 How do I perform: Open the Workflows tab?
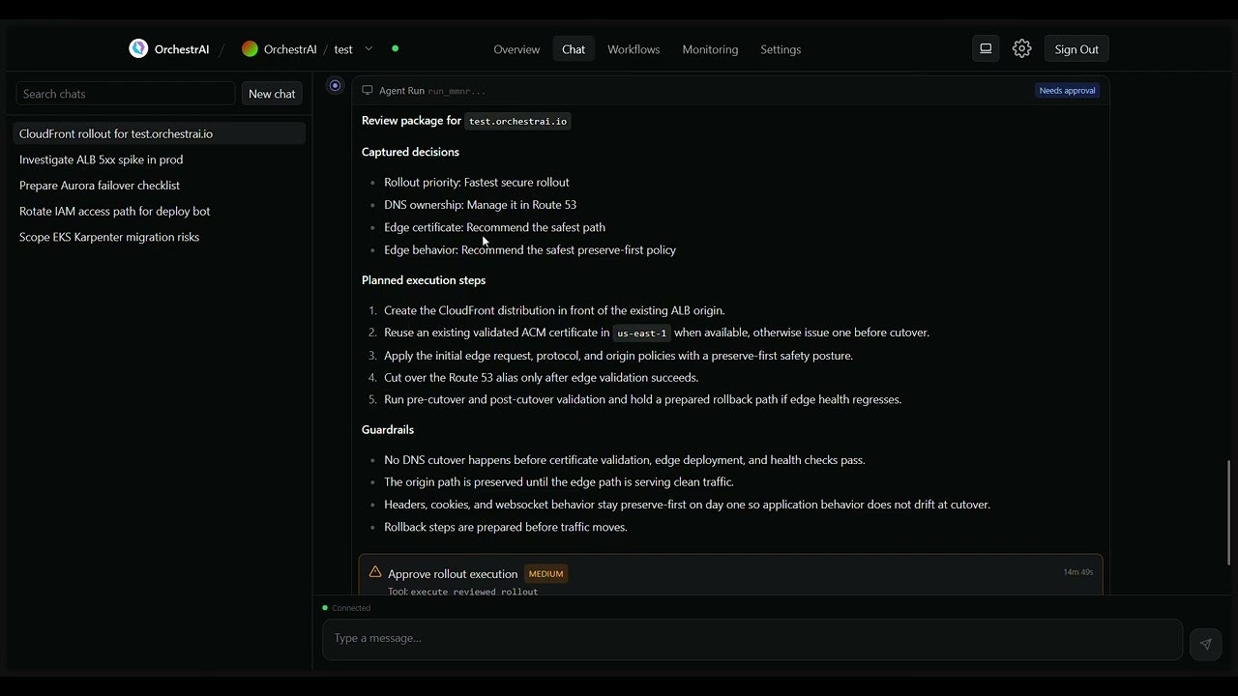(x=634, y=49)
